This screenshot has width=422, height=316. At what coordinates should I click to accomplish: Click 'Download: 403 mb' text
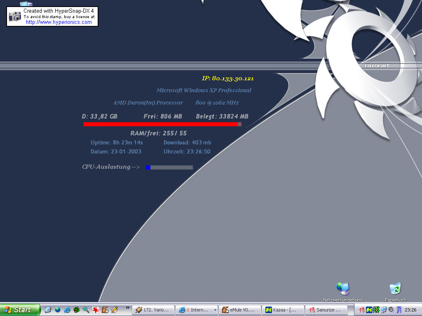[188, 142]
